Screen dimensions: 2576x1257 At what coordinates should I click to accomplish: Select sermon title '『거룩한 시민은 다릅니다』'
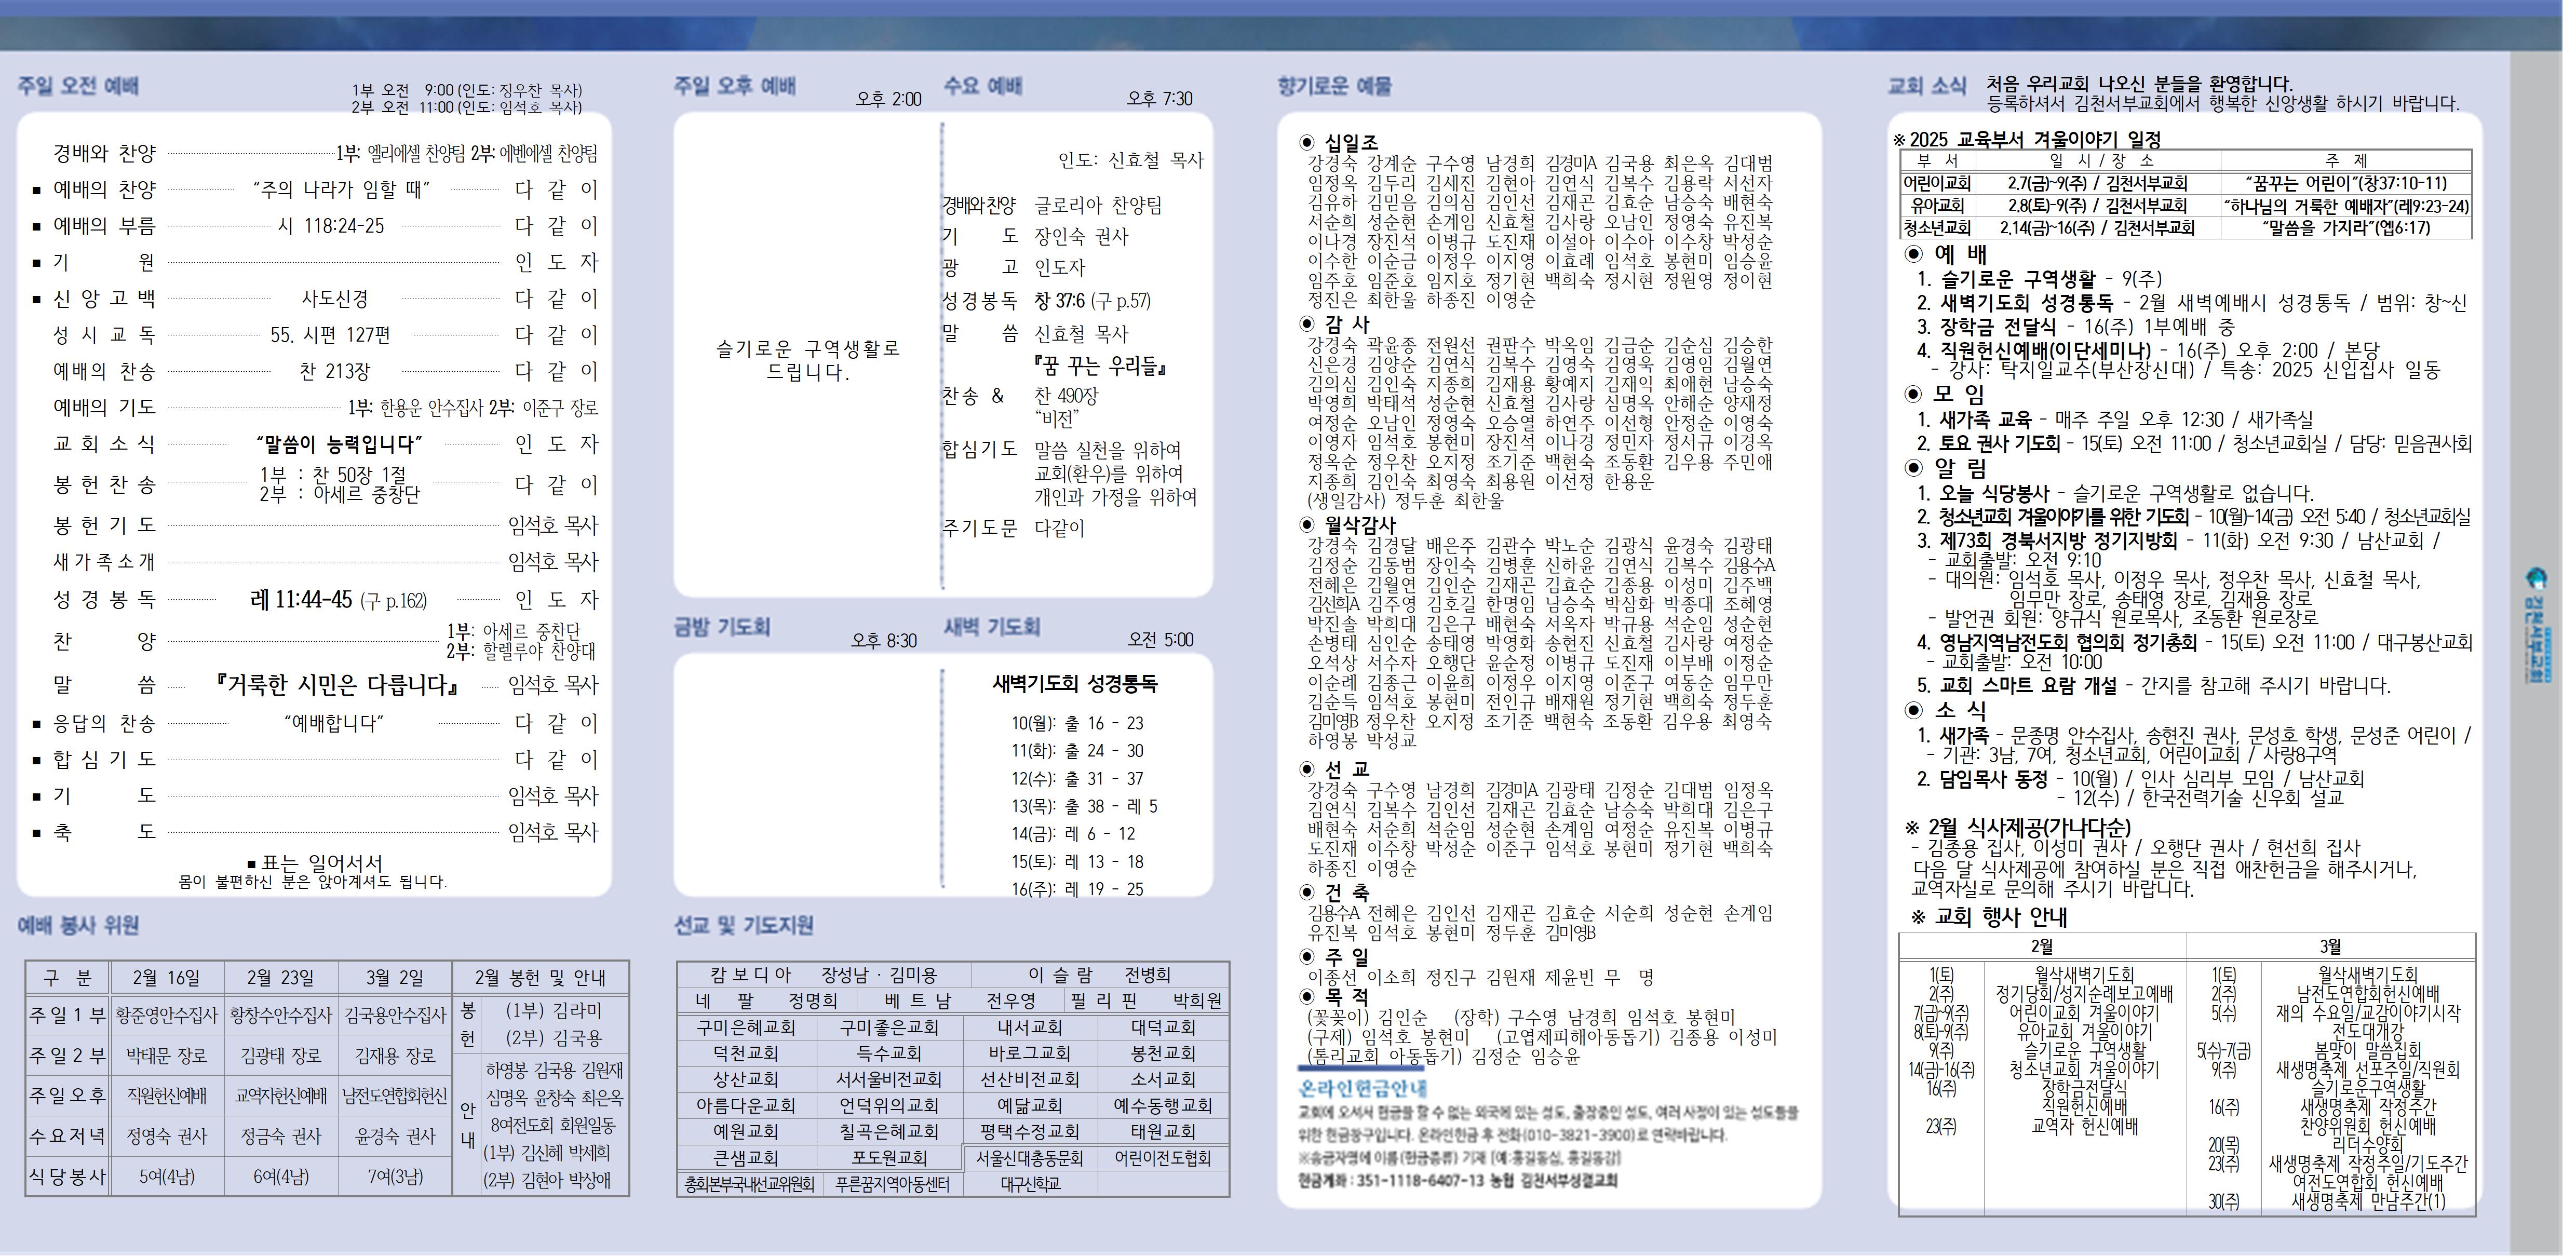tap(338, 685)
